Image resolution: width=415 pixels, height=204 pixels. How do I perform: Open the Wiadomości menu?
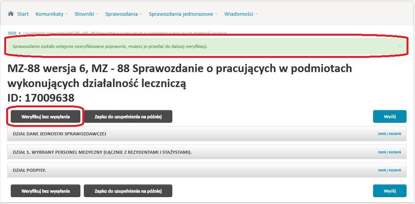coord(241,14)
